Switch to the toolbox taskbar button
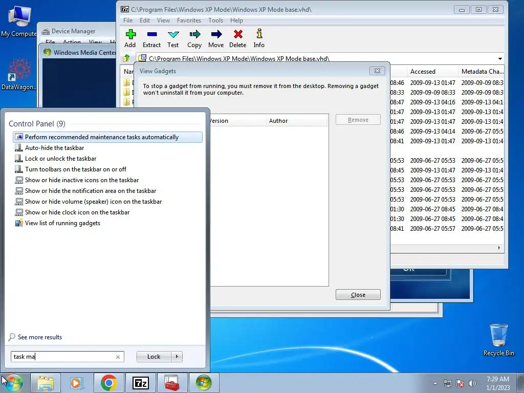This screenshot has height=393, width=524. pyautogui.click(x=172, y=383)
